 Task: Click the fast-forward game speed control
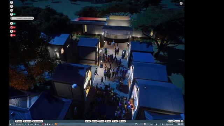[x=179, y=124]
